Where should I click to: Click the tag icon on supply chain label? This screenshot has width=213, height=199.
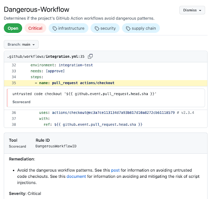point(128,29)
